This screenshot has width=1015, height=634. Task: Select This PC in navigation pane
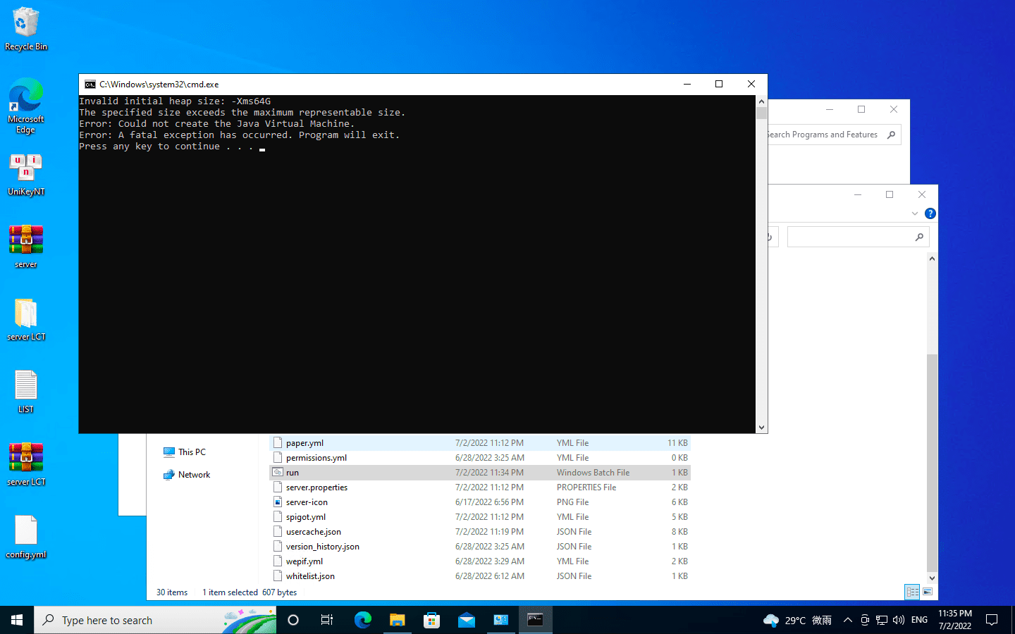point(192,452)
